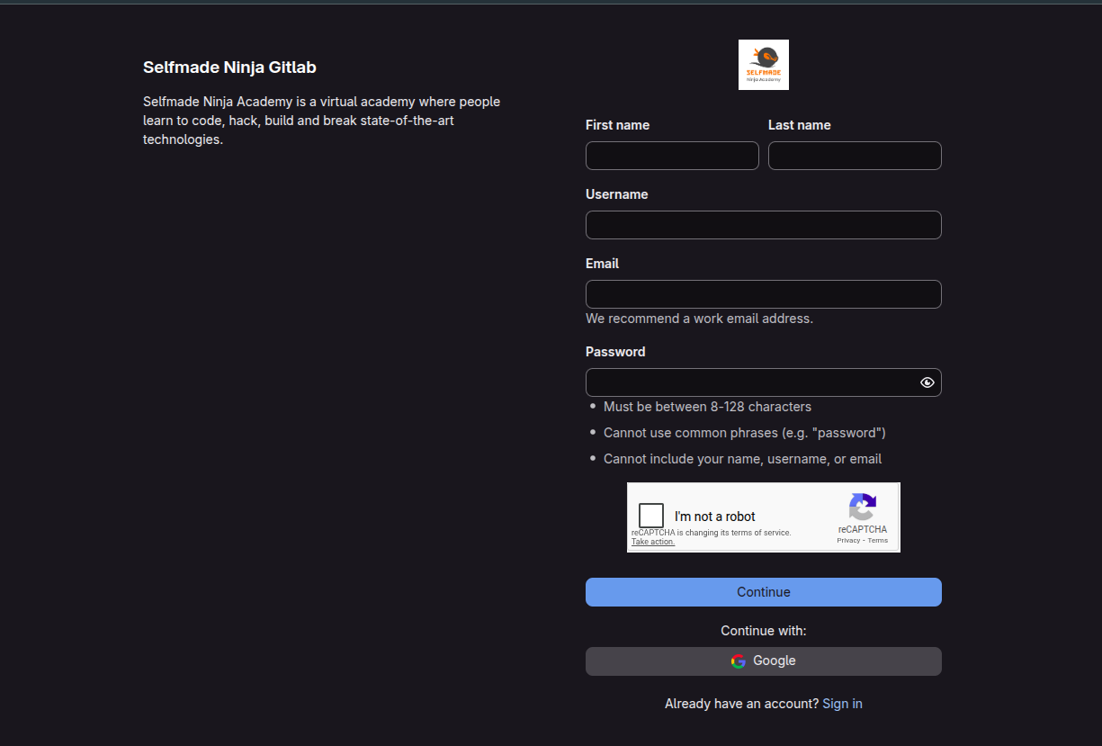Click the reCAPTCHA logo icon
This screenshot has height=746, width=1102.
[x=862, y=508]
